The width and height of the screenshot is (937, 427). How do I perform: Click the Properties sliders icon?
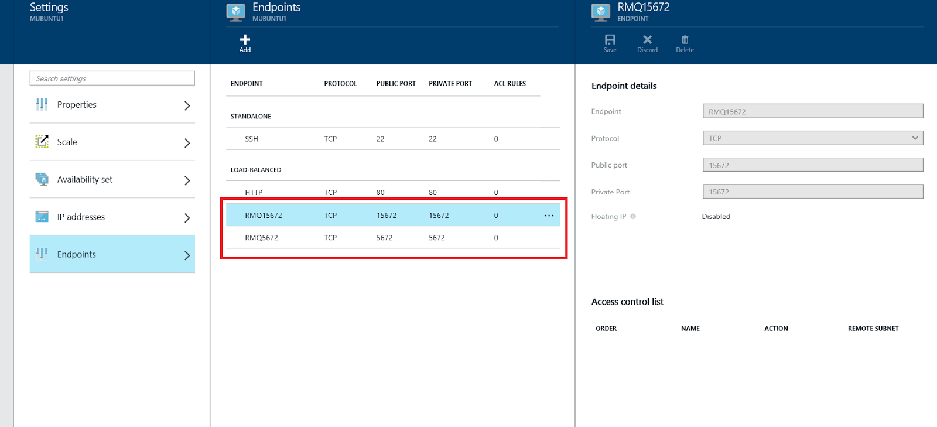click(42, 105)
